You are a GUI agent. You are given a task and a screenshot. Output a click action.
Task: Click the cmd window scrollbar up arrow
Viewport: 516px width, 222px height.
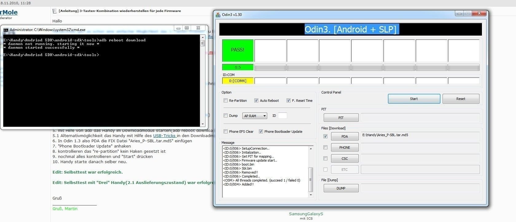click(x=202, y=37)
